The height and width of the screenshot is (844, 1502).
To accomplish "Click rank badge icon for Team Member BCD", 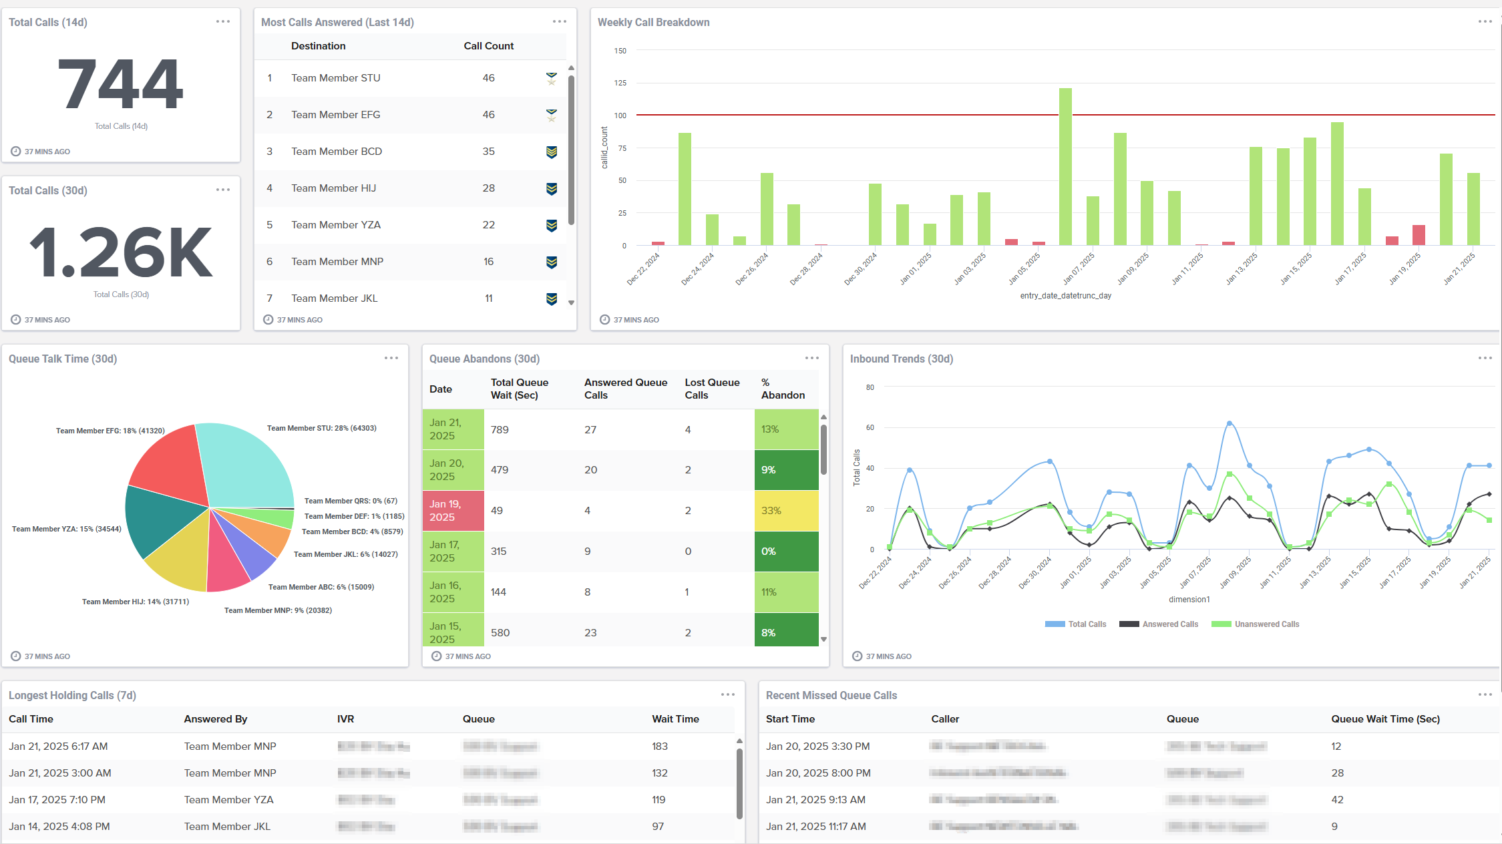I will (x=552, y=152).
